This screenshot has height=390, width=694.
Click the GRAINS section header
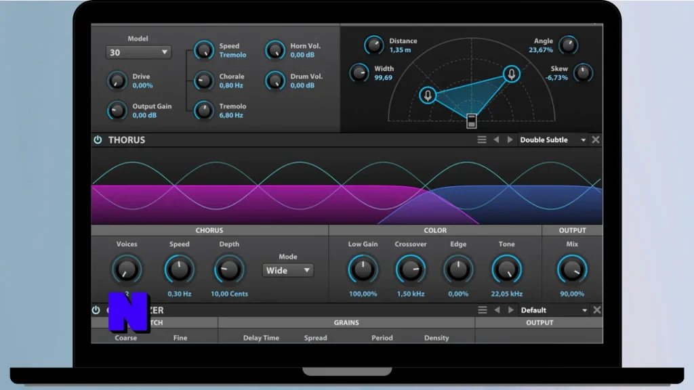tap(346, 323)
